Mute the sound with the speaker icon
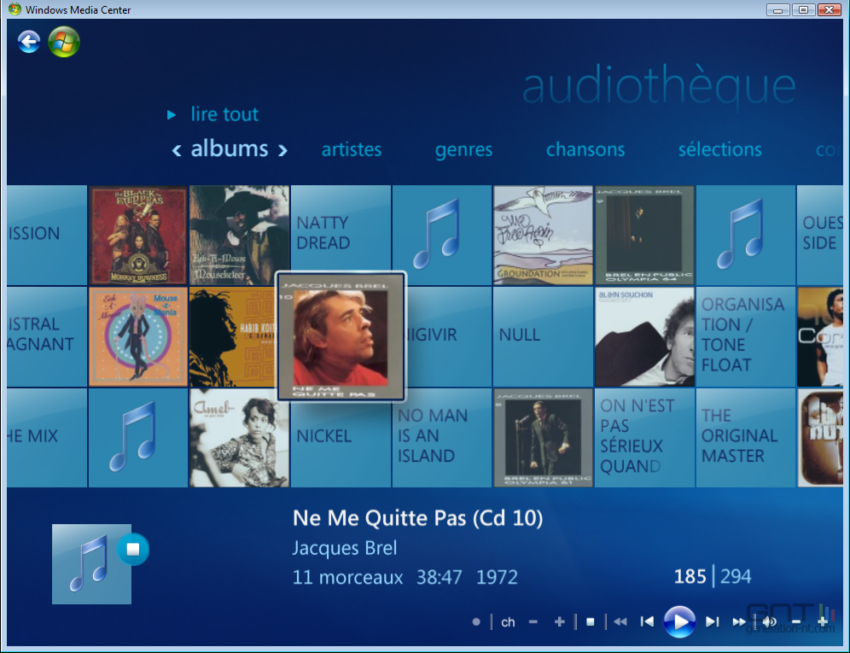 point(769,622)
